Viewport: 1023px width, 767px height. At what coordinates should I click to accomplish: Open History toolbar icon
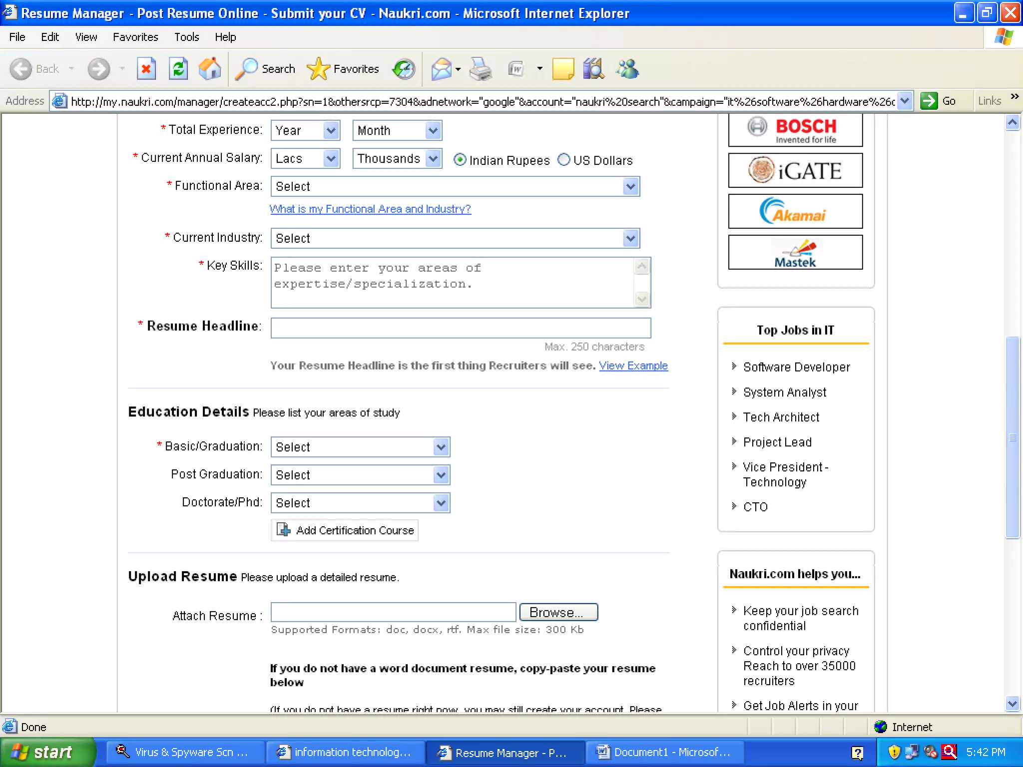pos(404,69)
